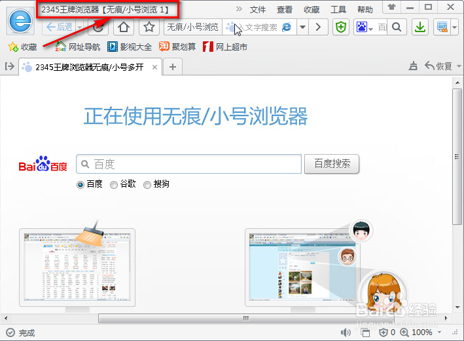Expand the 恢复 dropdown arrow
This screenshot has height=341, width=464.
click(459, 66)
